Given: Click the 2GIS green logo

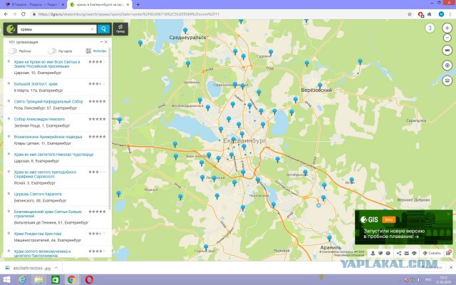Looking at the screenshot, I should (x=11, y=28).
